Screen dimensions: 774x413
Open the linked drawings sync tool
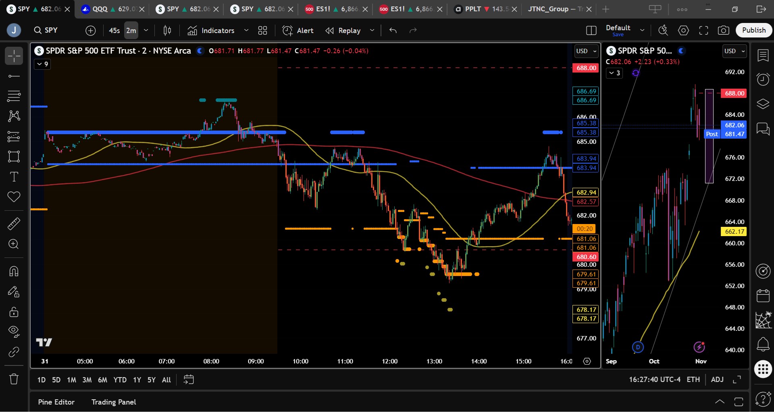point(14,352)
